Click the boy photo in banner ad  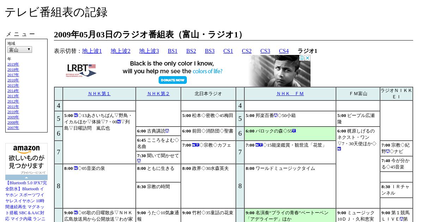(280, 71)
